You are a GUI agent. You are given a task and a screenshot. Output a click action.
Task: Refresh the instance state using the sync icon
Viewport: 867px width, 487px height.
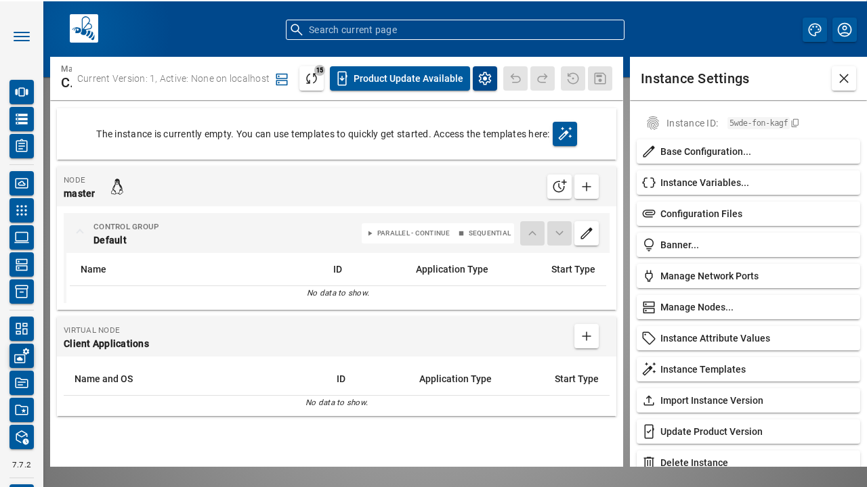pyautogui.click(x=312, y=78)
